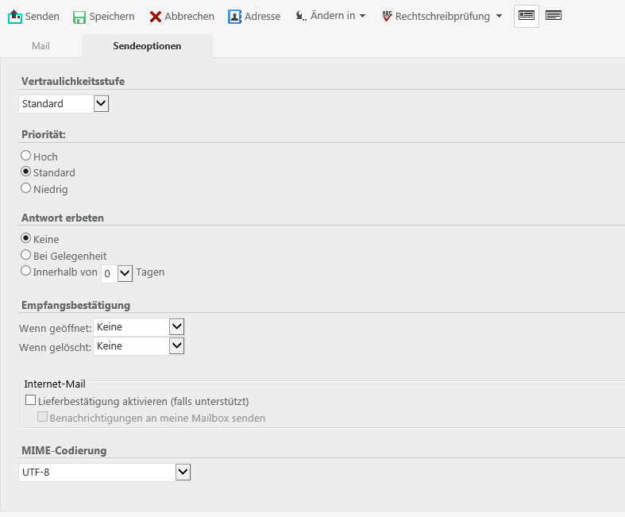Image resolution: width=625 pixels, height=517 pixels.
Task: Select the plain text lines view icon
Action: (x=554, y=16)
